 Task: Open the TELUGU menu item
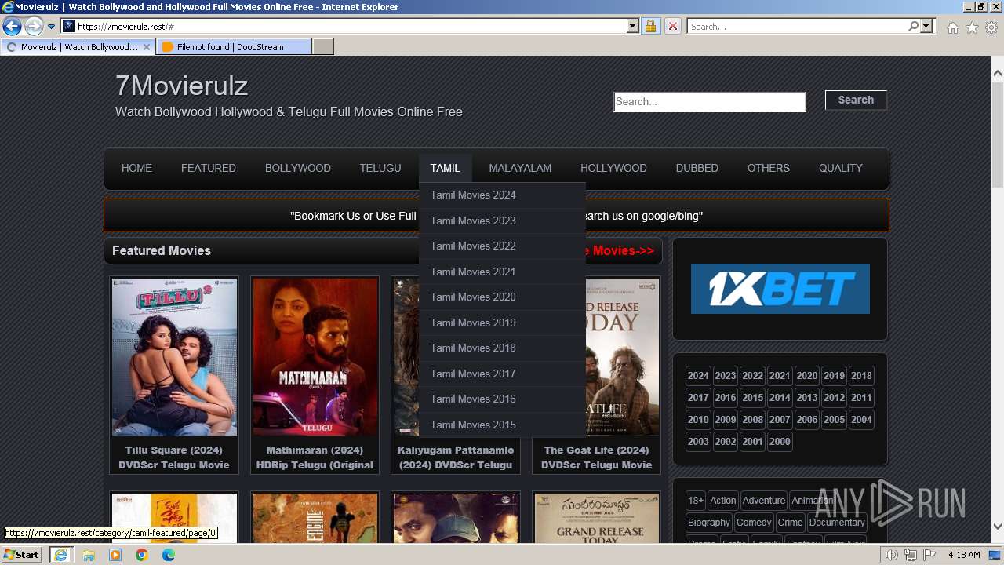(x=380, y=168)
